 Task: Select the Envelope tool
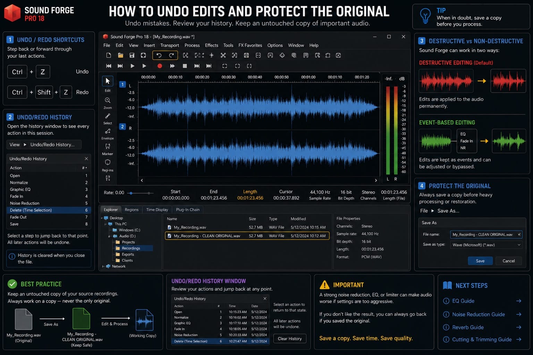108,131
